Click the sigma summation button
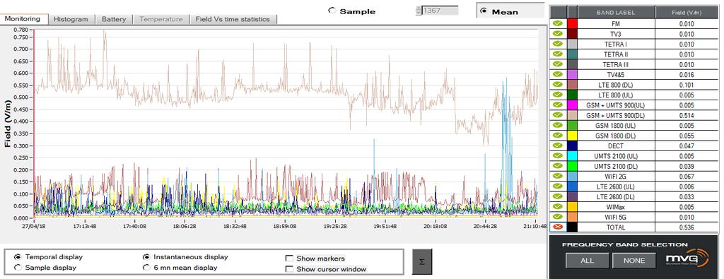724x279 pixels. point(421,261)
